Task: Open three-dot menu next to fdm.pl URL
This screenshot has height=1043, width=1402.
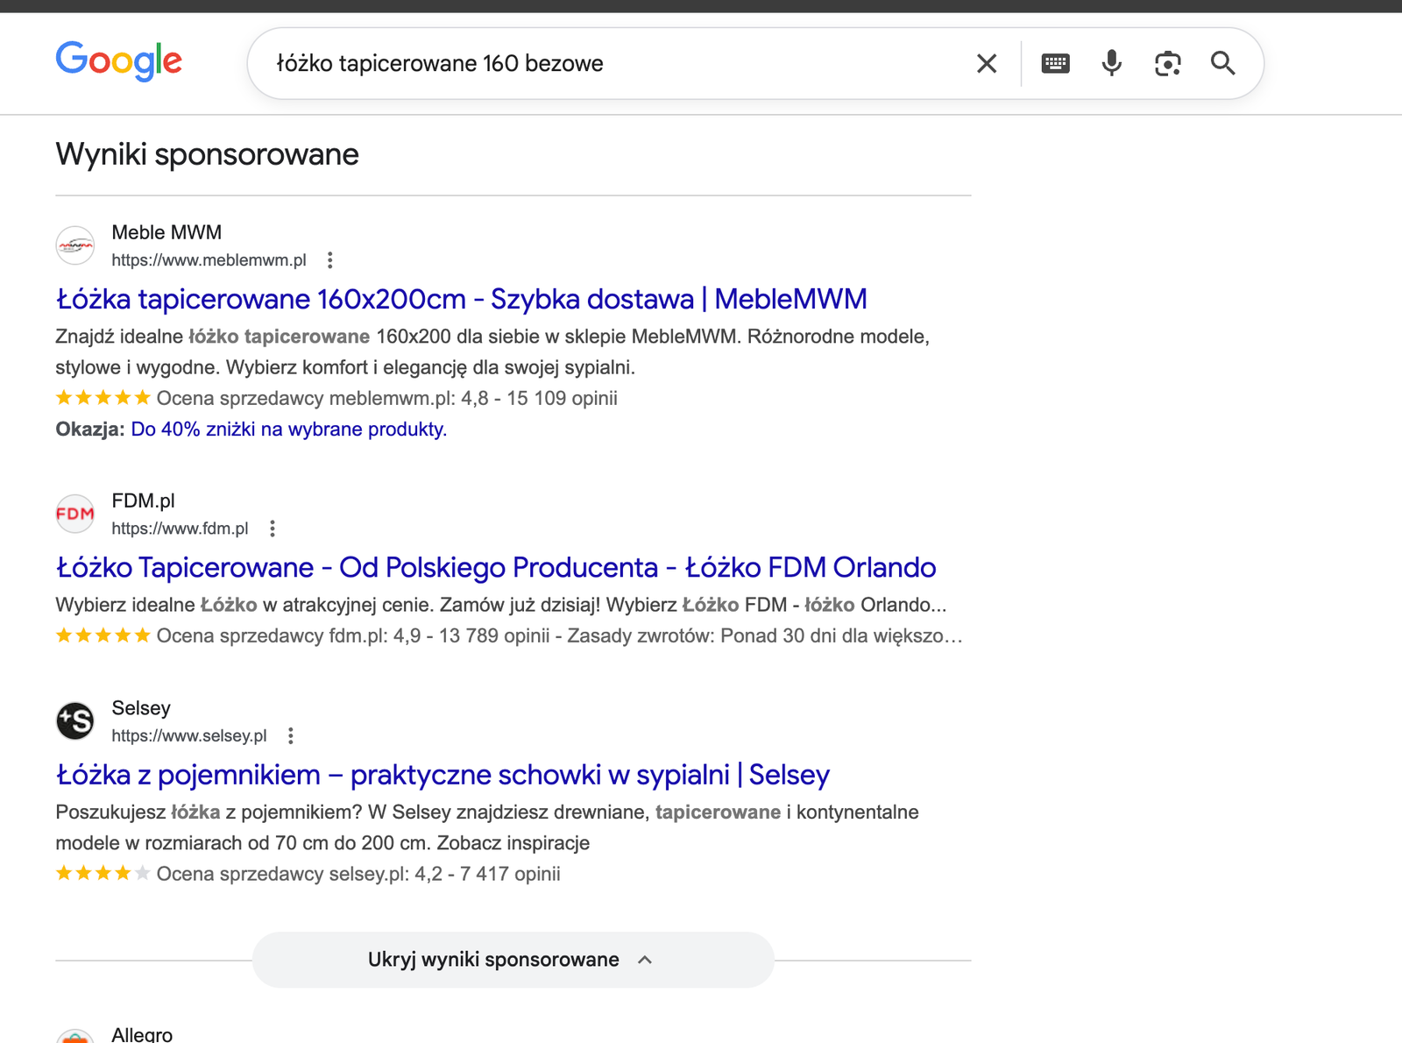Action: click(x=273, y=529)
